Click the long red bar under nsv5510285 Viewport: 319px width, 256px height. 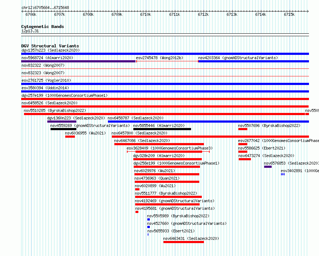[x=165, y=114]
